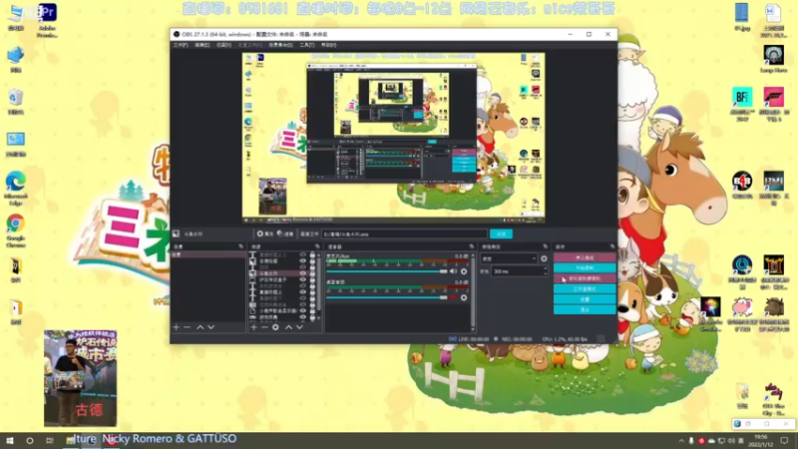Open the Windows Start menu
798x449 pixels.
click(x=10, y=440)
